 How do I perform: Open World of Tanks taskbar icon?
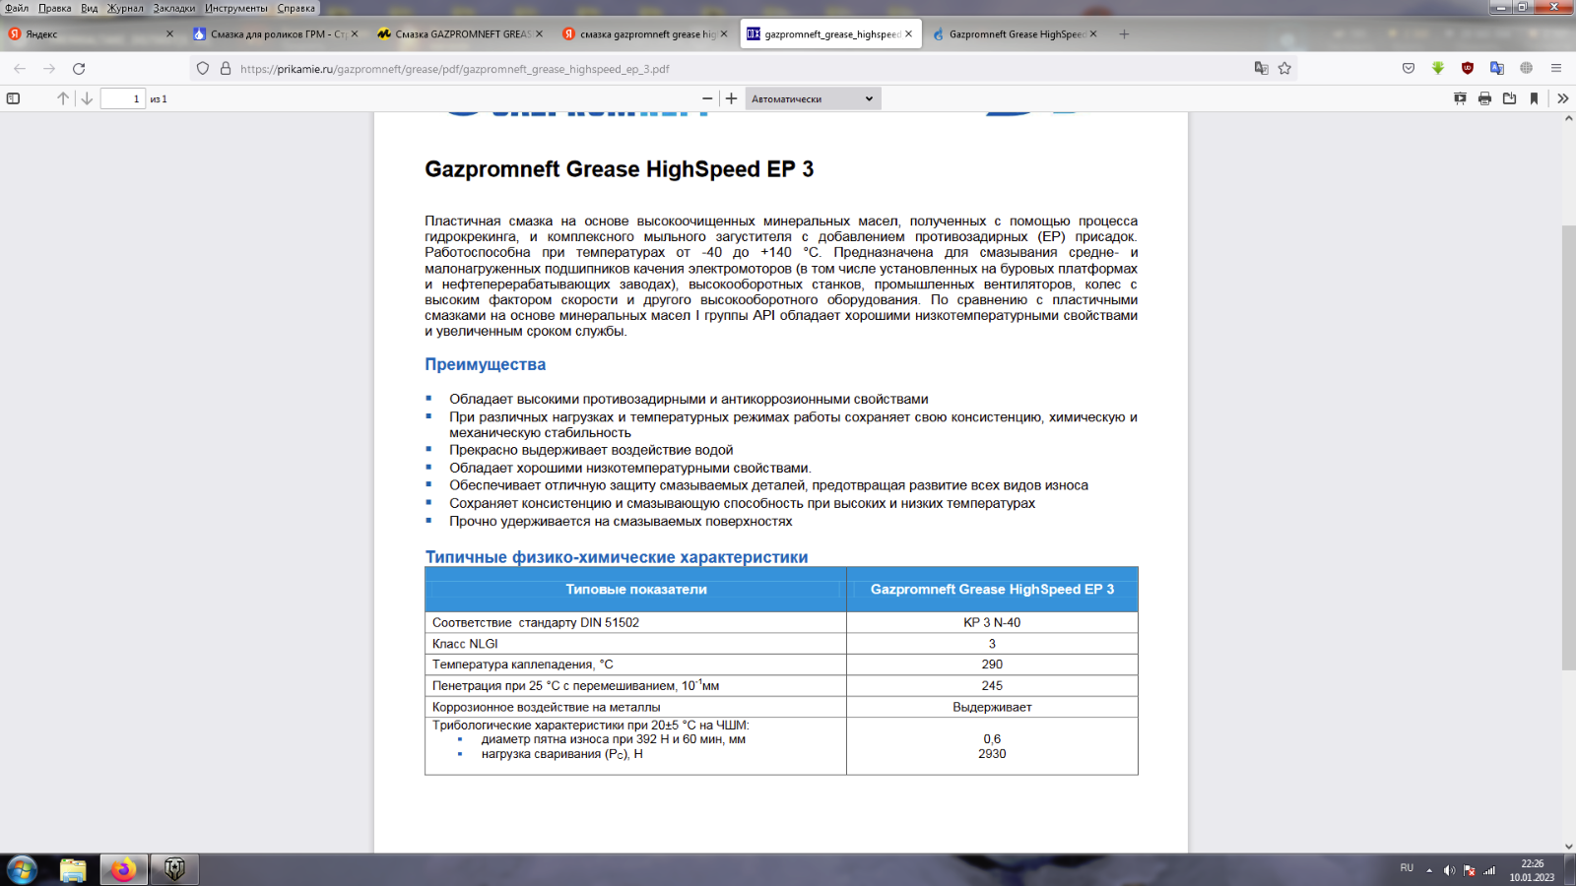174,869
